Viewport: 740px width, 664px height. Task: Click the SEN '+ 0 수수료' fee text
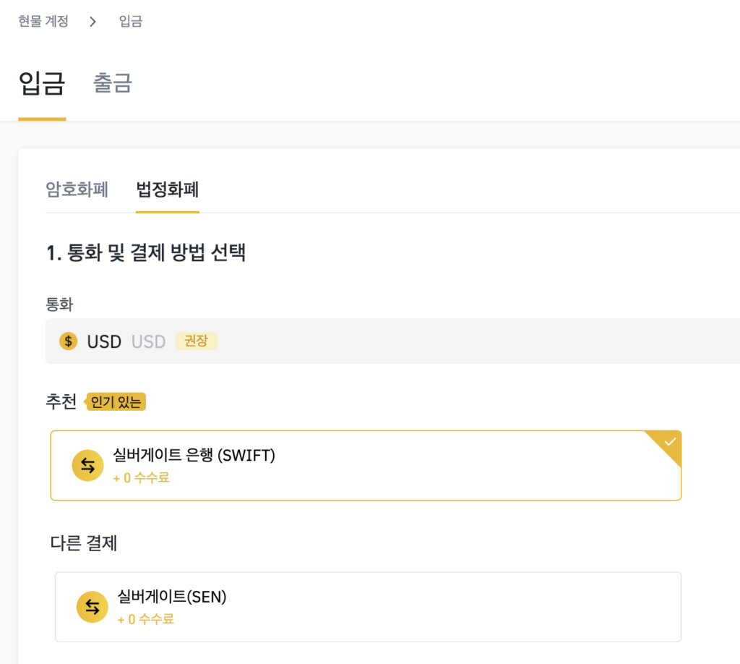pyautogui.click(x=145, y=619)
